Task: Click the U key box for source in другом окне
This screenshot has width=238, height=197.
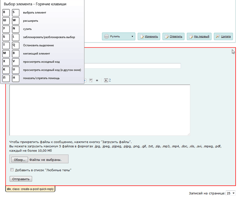Action: pyautogui.click(x=16, y=70)
